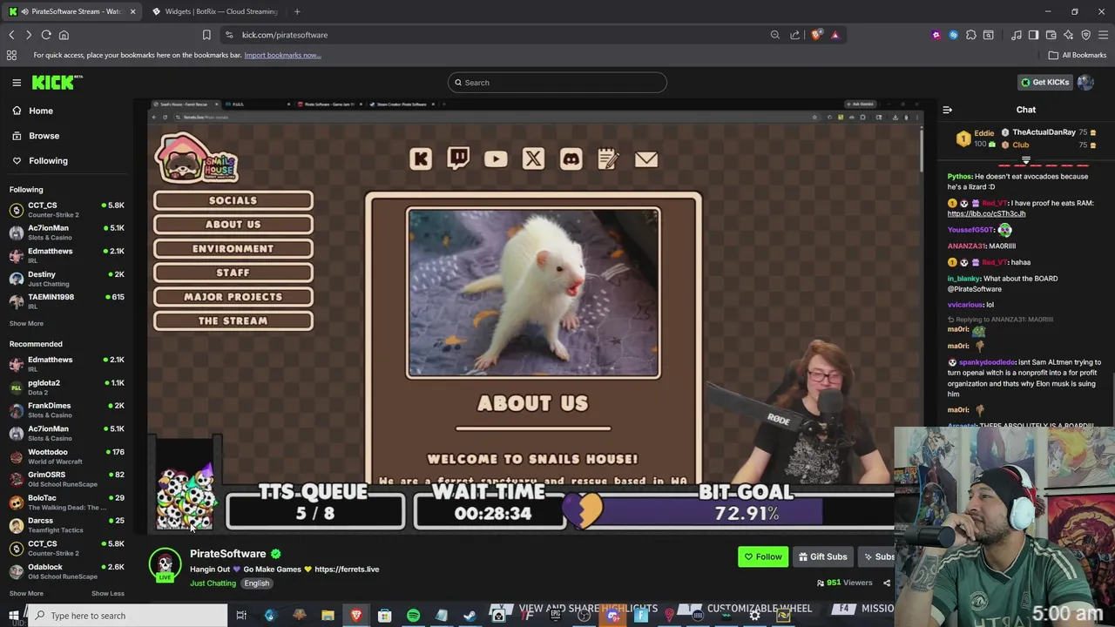Open the Just Chatting category link
Screen dimensions: 1115x627
coord(213,583)
